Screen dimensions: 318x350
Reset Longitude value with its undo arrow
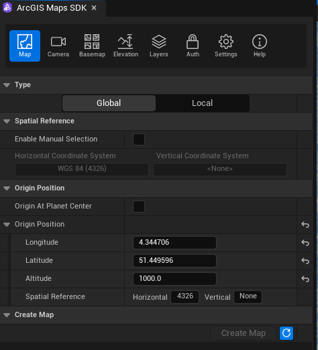point(305,243)
